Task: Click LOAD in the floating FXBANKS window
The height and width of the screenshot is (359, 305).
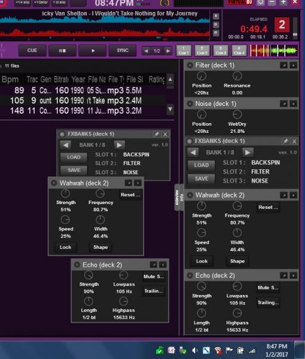Action: (x=74, y=157)
